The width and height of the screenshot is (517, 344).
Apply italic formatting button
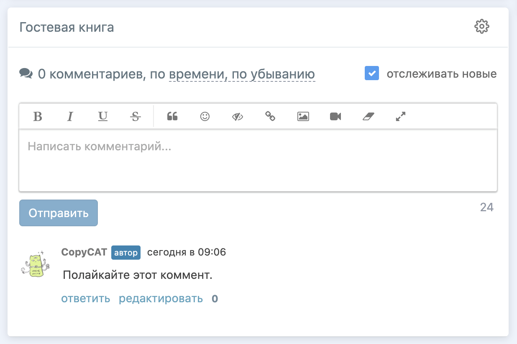tap(70, 116)
